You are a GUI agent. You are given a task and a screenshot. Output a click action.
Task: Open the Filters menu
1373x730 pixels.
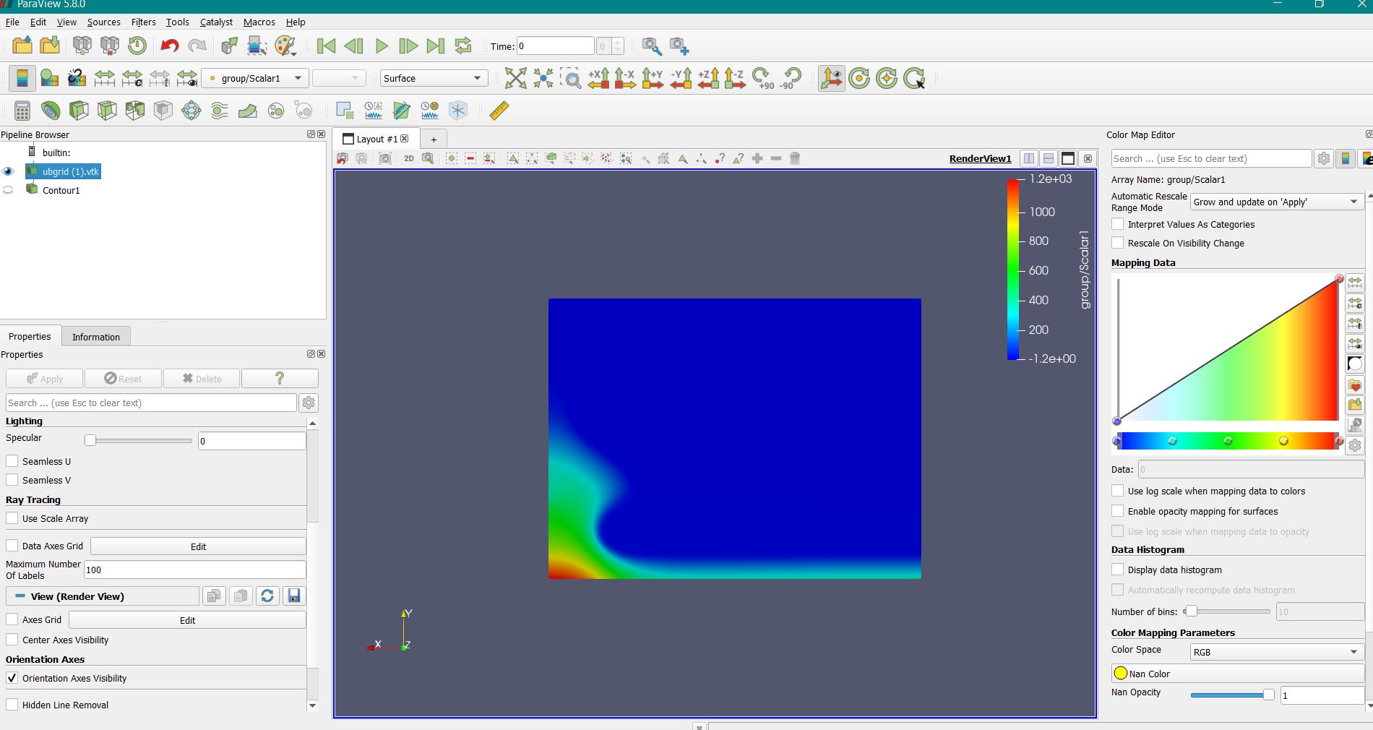click(x=143, y=22)
